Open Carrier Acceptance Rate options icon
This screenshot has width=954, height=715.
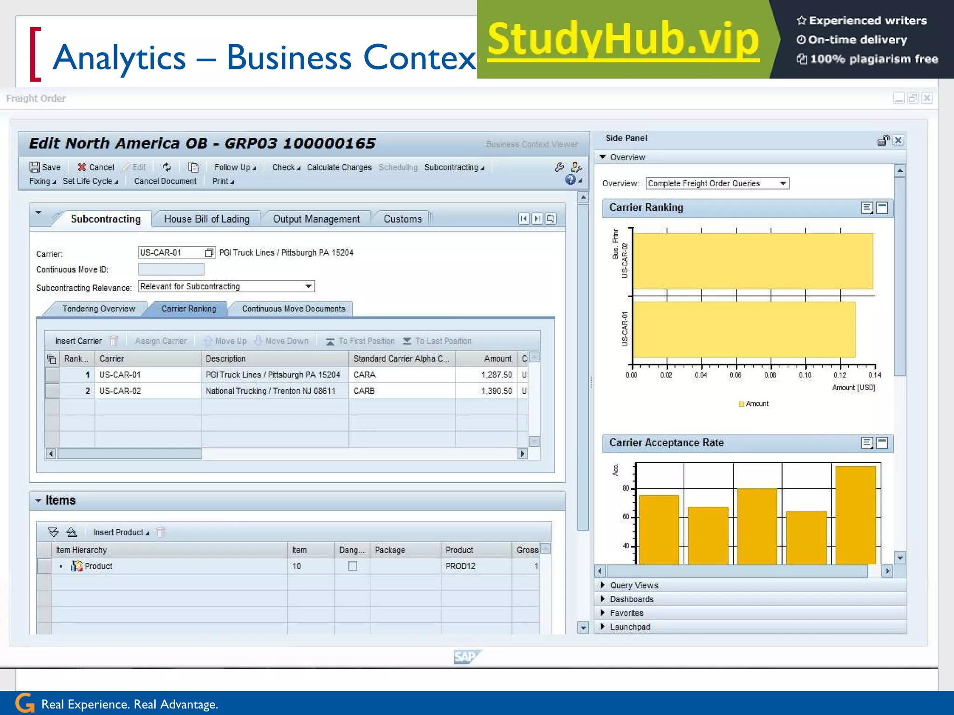pos(867,443)
